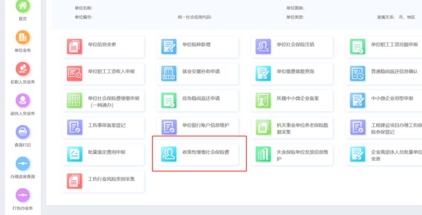Viewport: 422px width, 215px height.
Task: Open 单位银行账户信息维护 text link
Action: pyautogui.click(x=206, y=125)
